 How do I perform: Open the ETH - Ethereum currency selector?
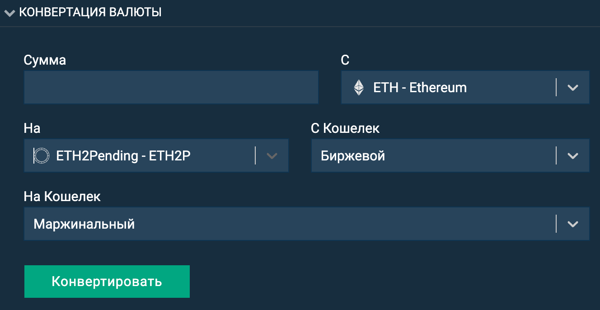coord(465,87)
